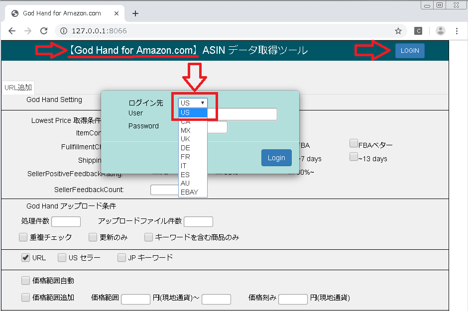Image resolution: width=468 pixels, height=311 pixels.
Task: Click the SellerFeedbackCount label
Action: click(89, 190)
